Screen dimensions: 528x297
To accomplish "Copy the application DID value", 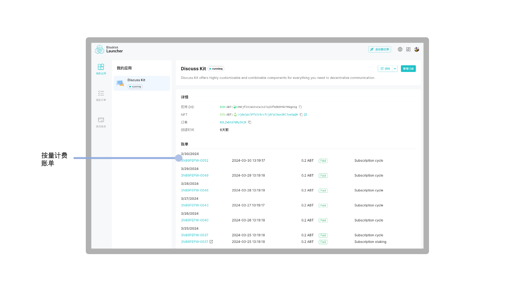I will pyautogui.click(x=300, y=107).
